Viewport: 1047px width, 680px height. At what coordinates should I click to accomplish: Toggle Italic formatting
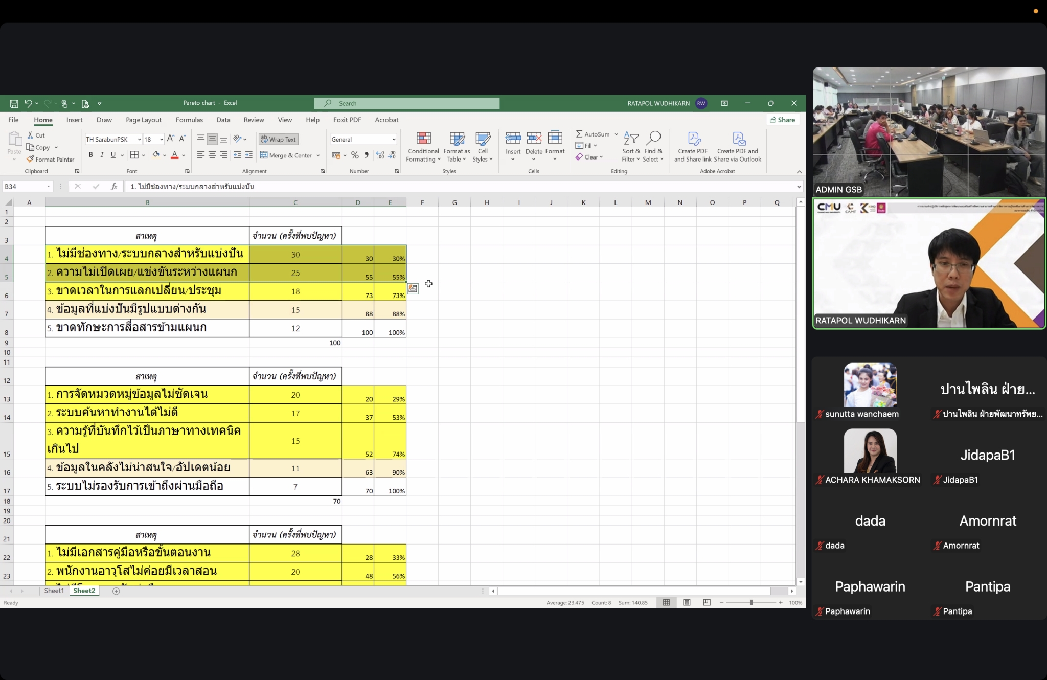coord(102,155)
